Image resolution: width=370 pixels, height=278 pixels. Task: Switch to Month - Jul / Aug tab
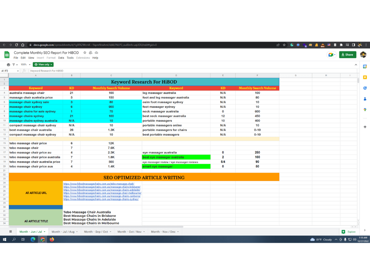point(65,232)
